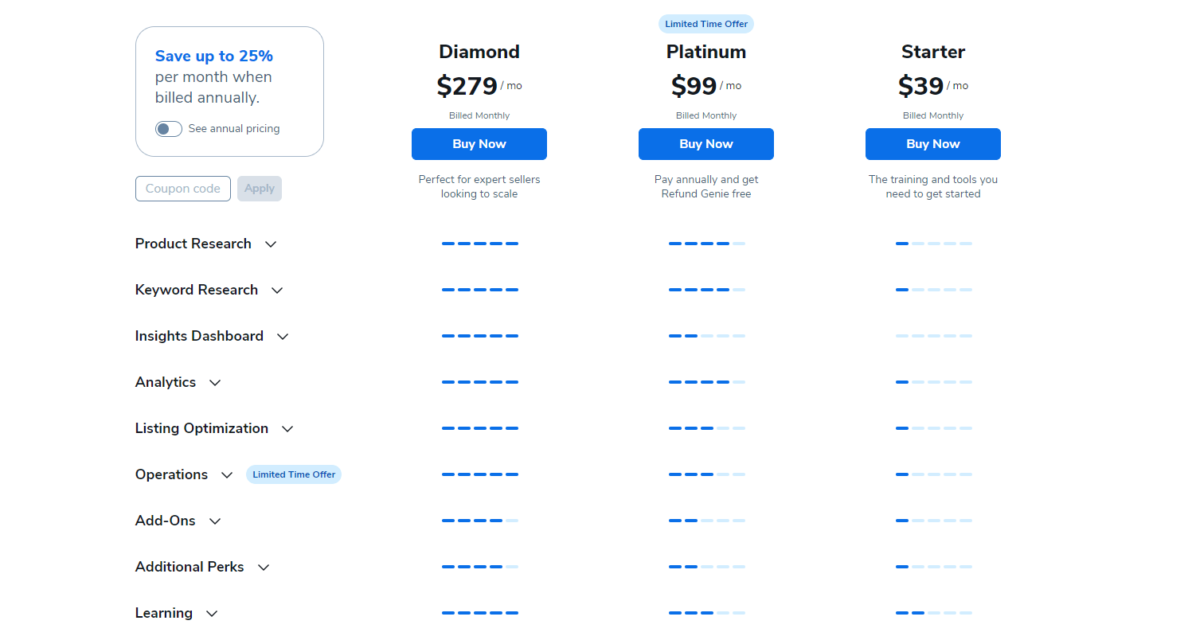Viewport: 1192px width, 640px height.
Task: Expand the Analytics section arrow
Action: point(215,383)
